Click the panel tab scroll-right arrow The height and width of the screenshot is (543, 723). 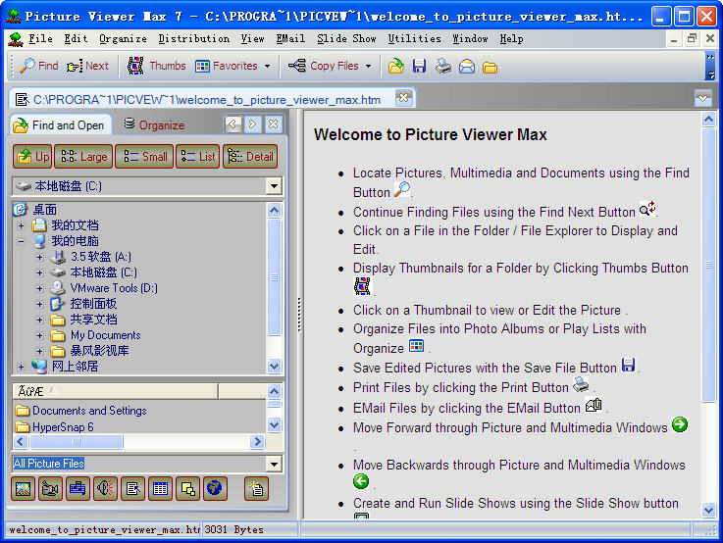[253, 124]
